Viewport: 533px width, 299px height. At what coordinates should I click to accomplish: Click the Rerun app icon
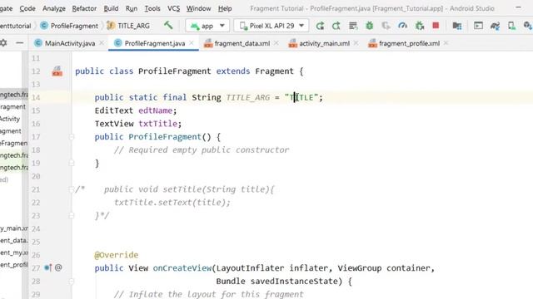pyautogui.click(x=320, y=26)
